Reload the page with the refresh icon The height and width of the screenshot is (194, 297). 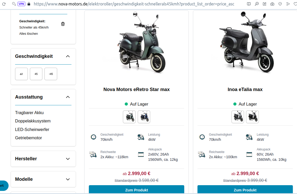(x=4, y=4)
